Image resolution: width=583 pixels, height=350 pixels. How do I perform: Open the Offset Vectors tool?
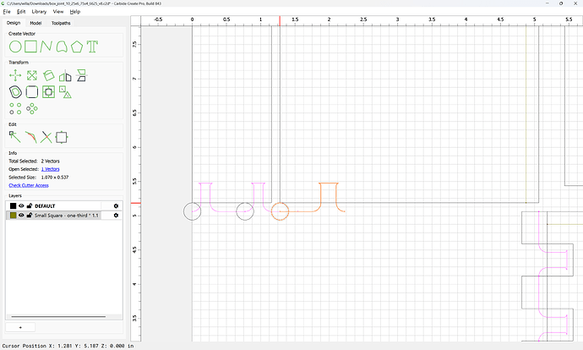click(15, 92)
